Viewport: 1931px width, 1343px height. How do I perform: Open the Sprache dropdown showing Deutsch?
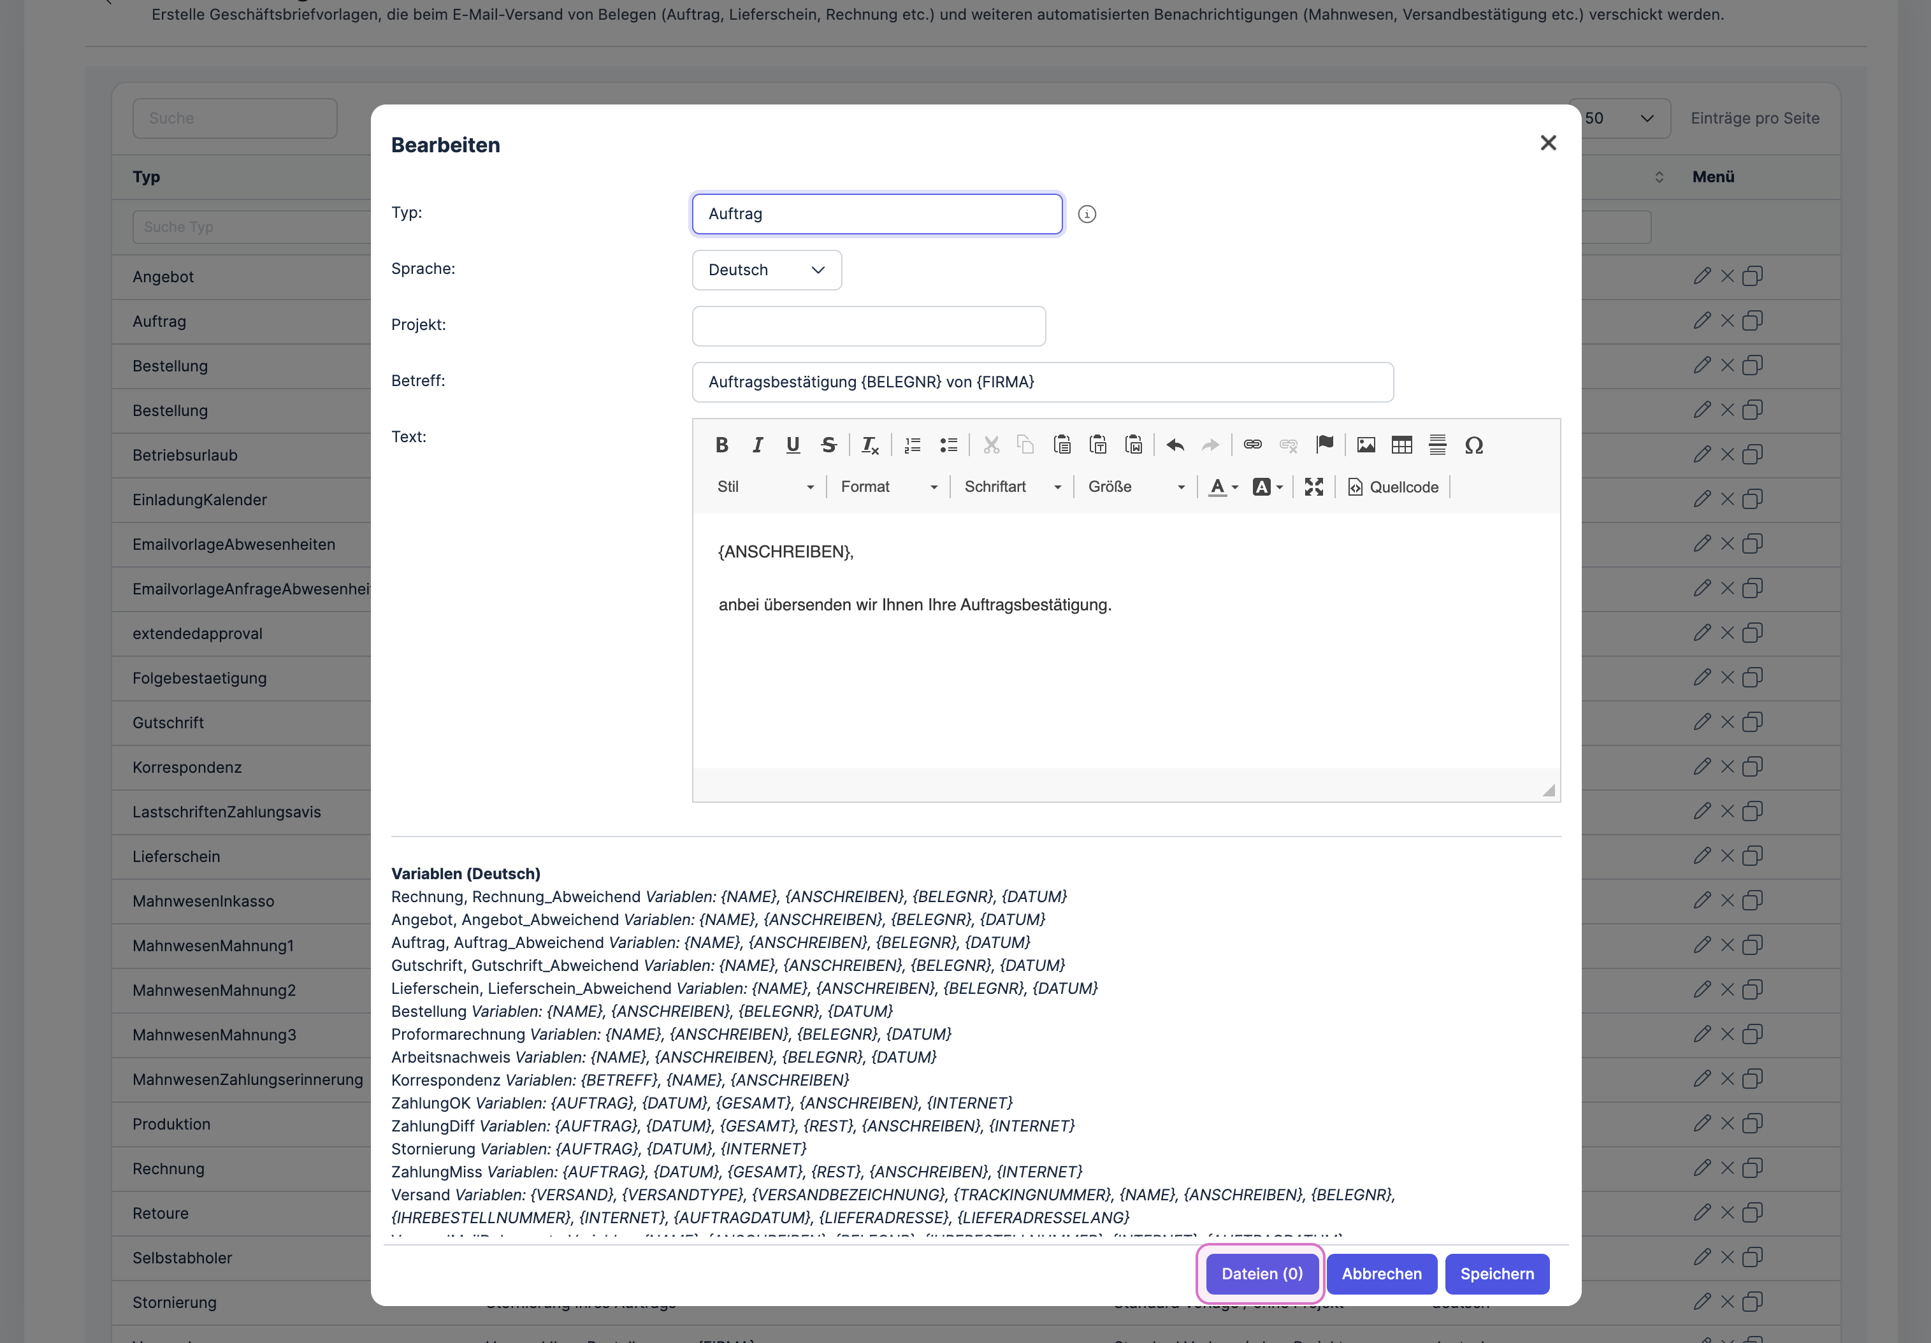[x=766, y=270]
